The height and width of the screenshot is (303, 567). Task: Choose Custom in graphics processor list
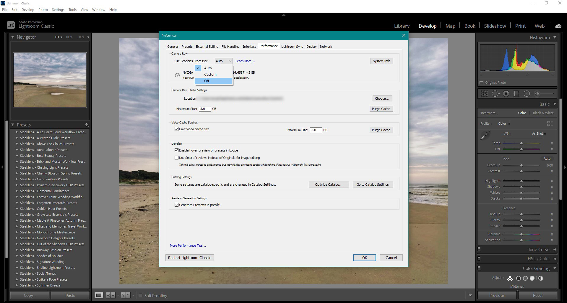point(213,75)
